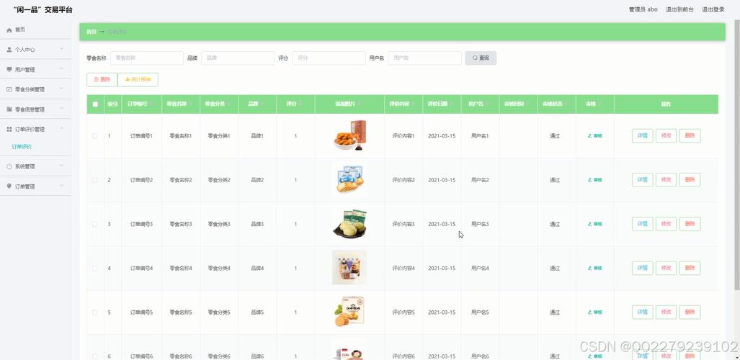This screenshot has height=360, width=740.
Task: Check the checkbox for row 4
Action: pos(95,268)
